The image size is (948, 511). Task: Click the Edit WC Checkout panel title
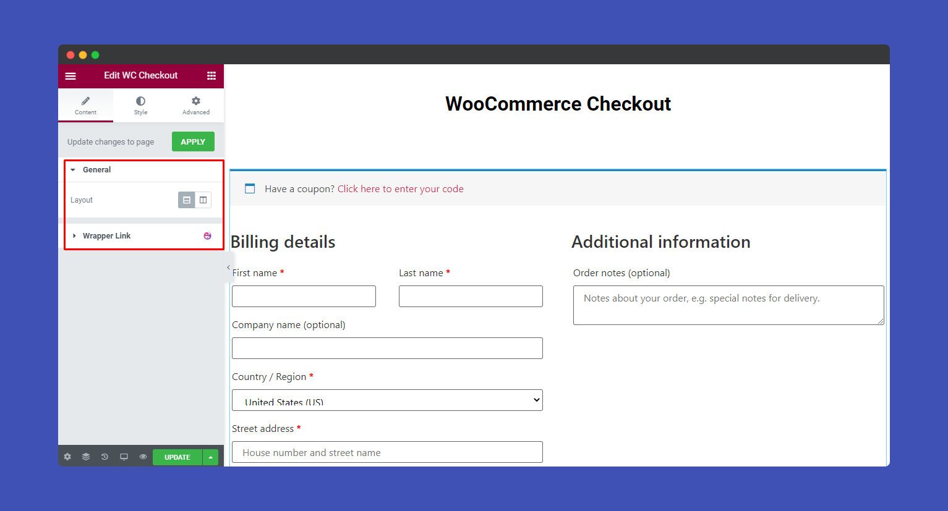click(x=141, y=75)
